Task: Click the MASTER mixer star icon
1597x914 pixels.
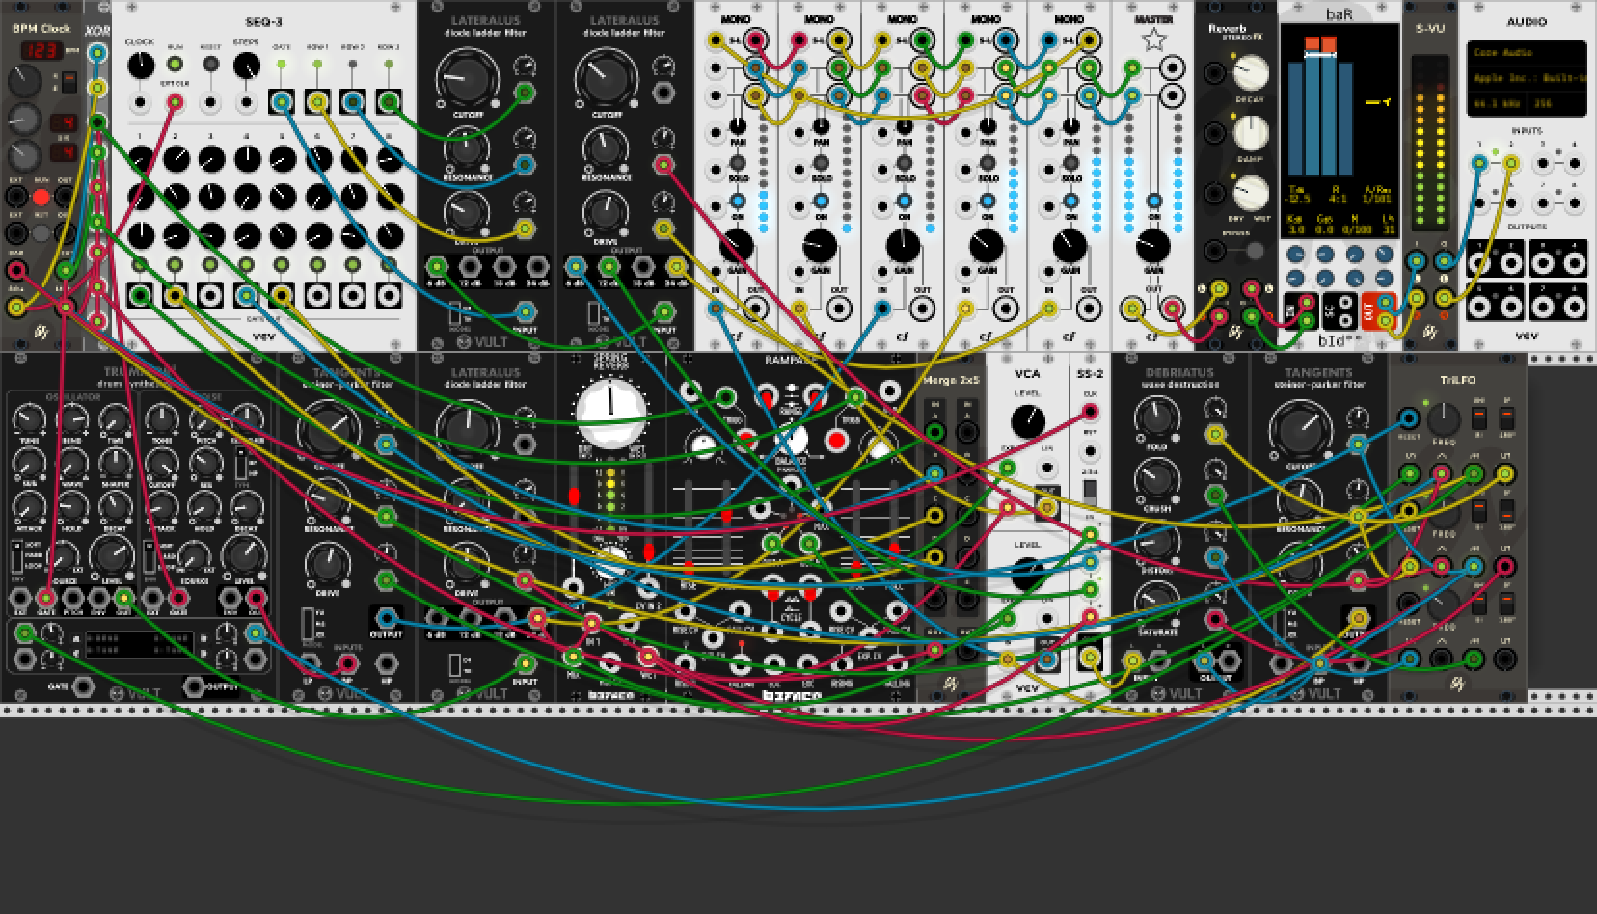Action: pos(1152,40)
